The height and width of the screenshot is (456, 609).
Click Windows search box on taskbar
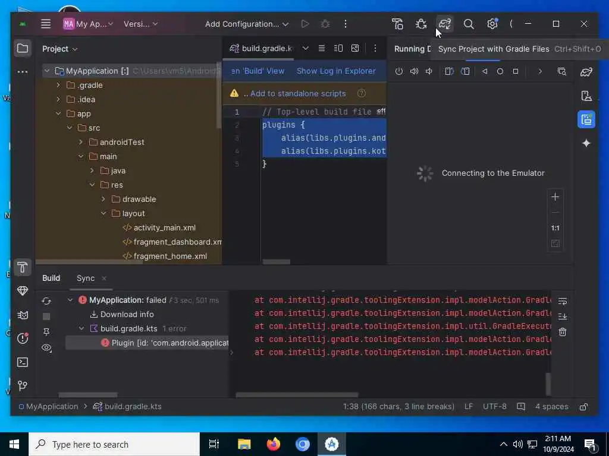[114, 444]
